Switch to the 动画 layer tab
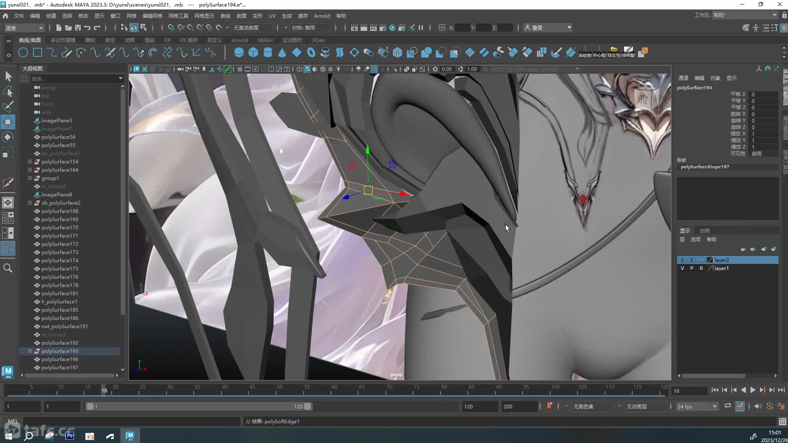Viewport: 788px width, 443px height. [705, 231]
